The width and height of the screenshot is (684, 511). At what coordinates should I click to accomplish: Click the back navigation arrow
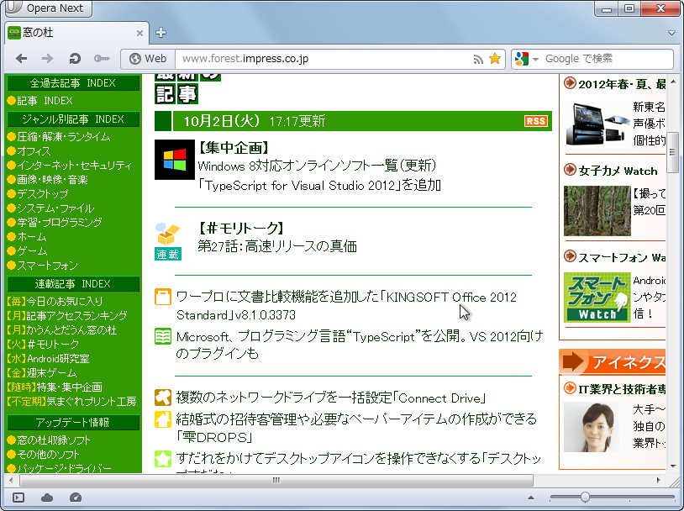[x=21, y=59]
